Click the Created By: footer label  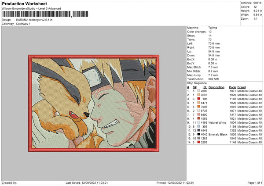tap(9, 183)
